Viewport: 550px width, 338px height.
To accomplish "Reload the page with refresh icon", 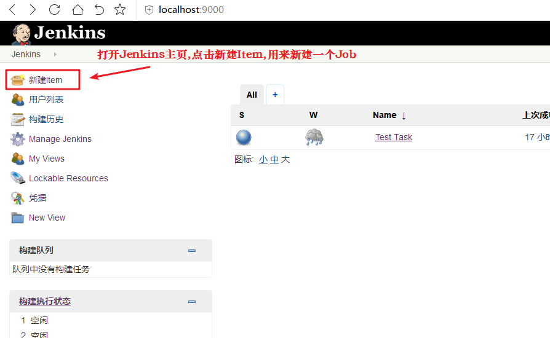I will coord(54,9).
